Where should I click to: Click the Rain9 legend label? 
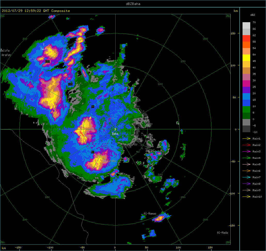coord(256,190)
